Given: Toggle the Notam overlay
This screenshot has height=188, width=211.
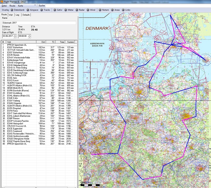Looking at the screenshot, I should (x=103, y=10).
